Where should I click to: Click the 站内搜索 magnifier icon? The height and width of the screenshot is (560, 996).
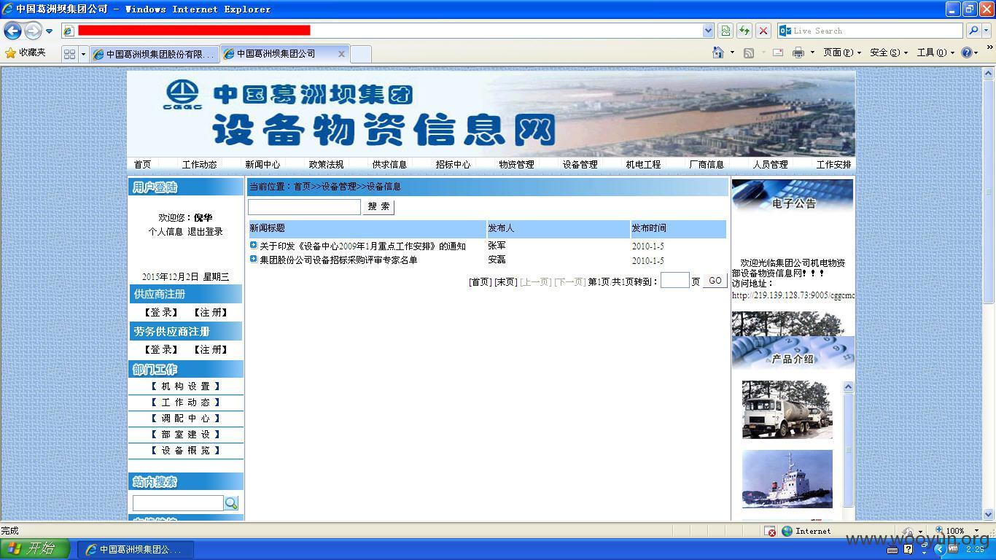[x=231, y=503]
